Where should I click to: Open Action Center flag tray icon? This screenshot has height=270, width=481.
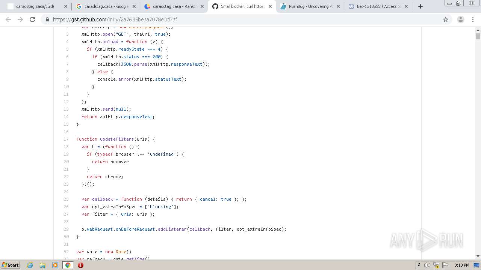(445, 265)
